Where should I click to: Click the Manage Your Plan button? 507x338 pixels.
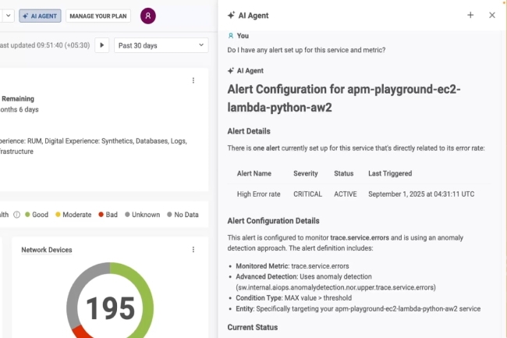[x=98, y=16]
